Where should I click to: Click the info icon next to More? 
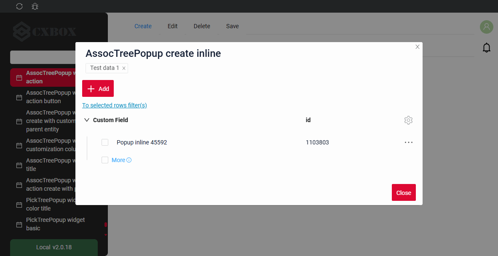click(129, 160)
